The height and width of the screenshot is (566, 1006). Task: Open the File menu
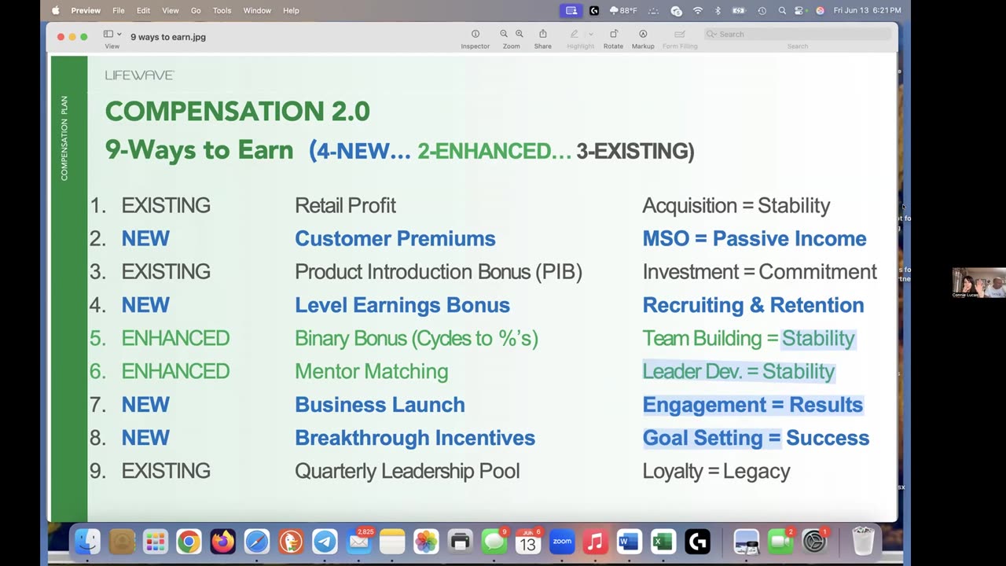pyautogui.click(x=118, y=11)
